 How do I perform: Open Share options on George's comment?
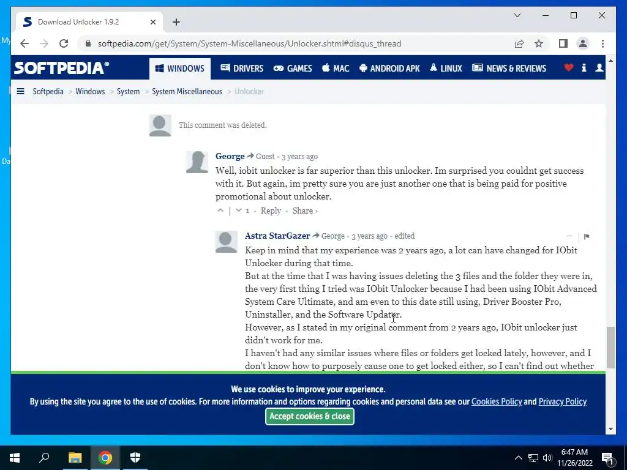point(305,211)
